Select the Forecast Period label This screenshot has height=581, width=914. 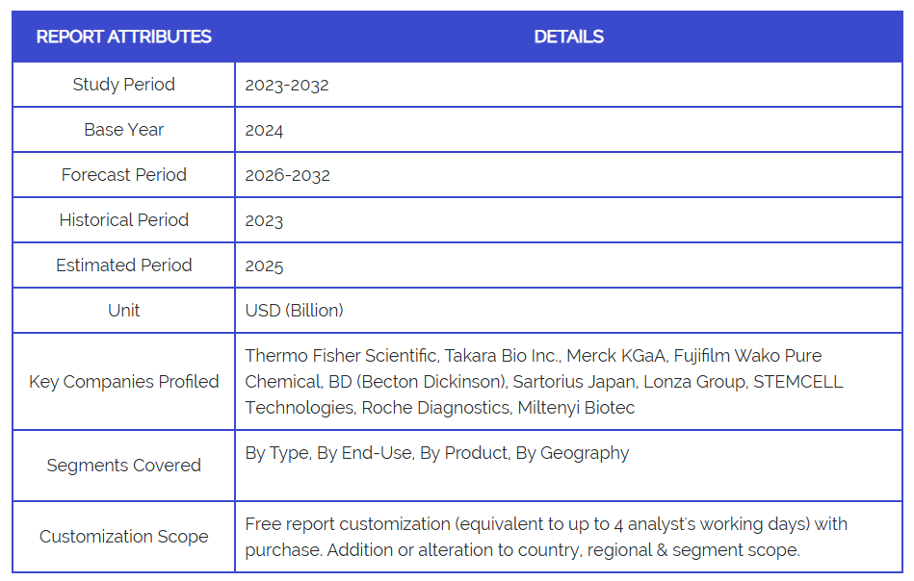[123, 175]
